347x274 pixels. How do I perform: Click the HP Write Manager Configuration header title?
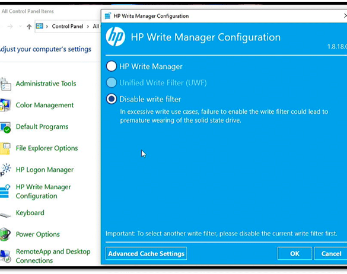click(x=206, y=37)
